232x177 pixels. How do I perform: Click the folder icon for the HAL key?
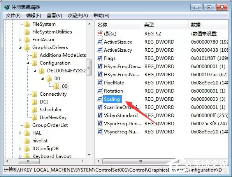coord(27,133)
